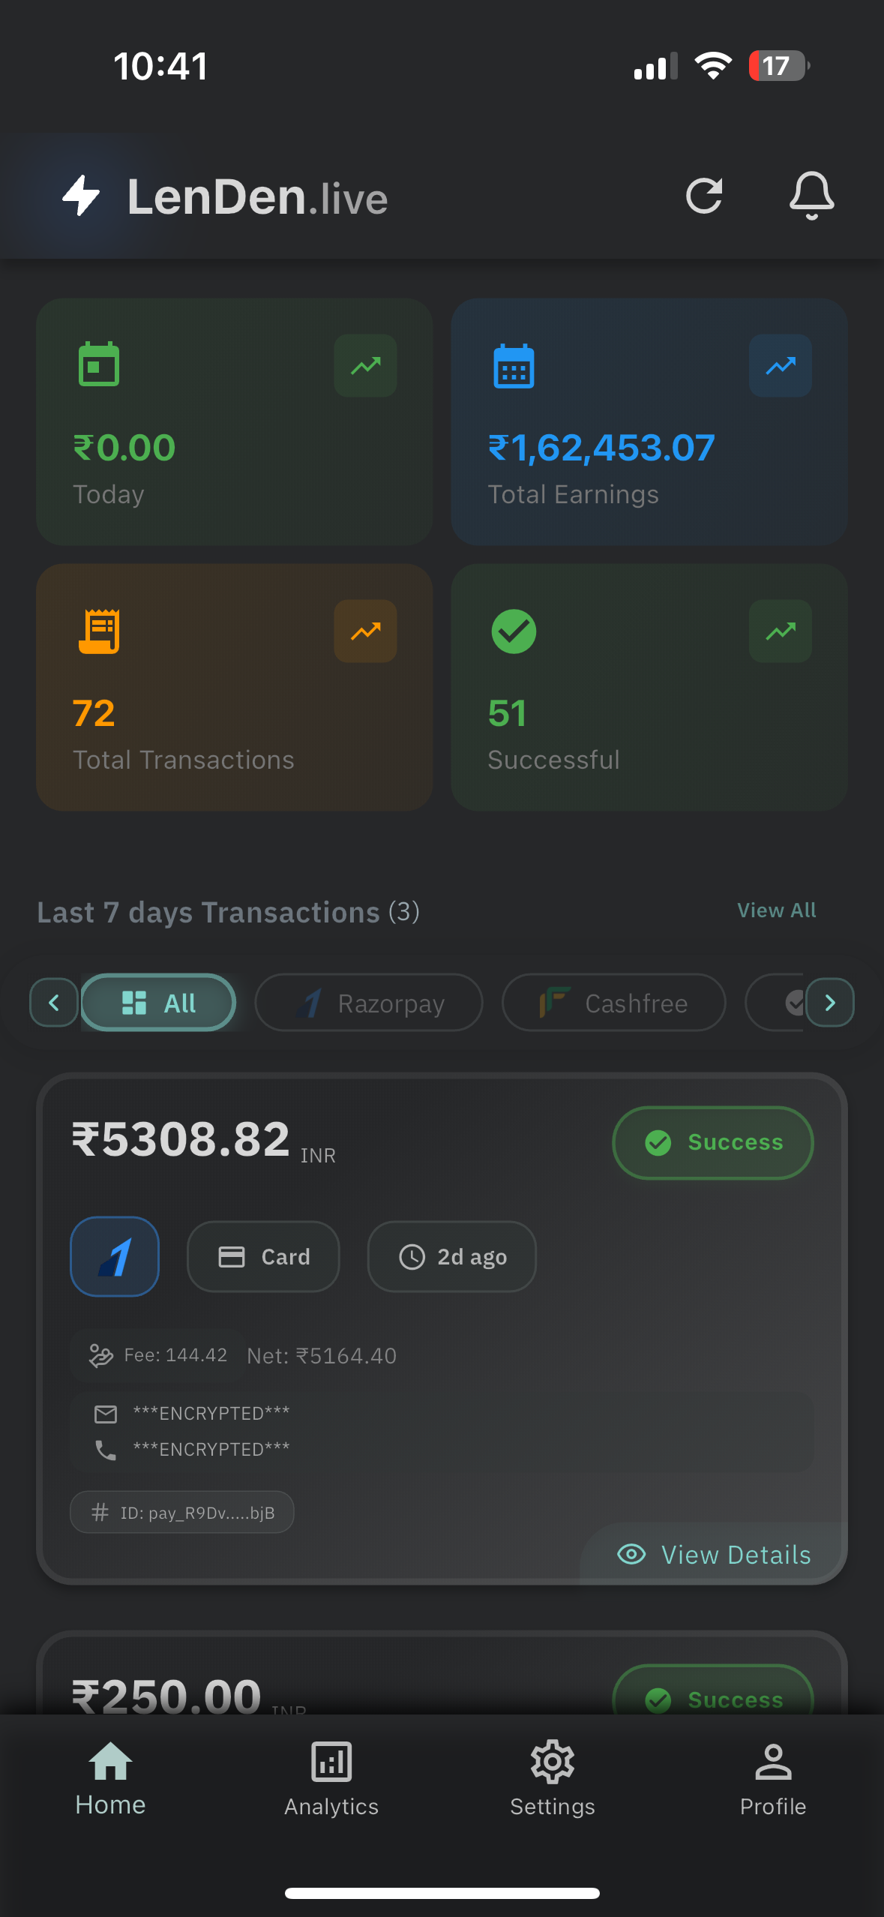
Task: Open View Details for ₹5308.82 transaction
Action: 715,1555
